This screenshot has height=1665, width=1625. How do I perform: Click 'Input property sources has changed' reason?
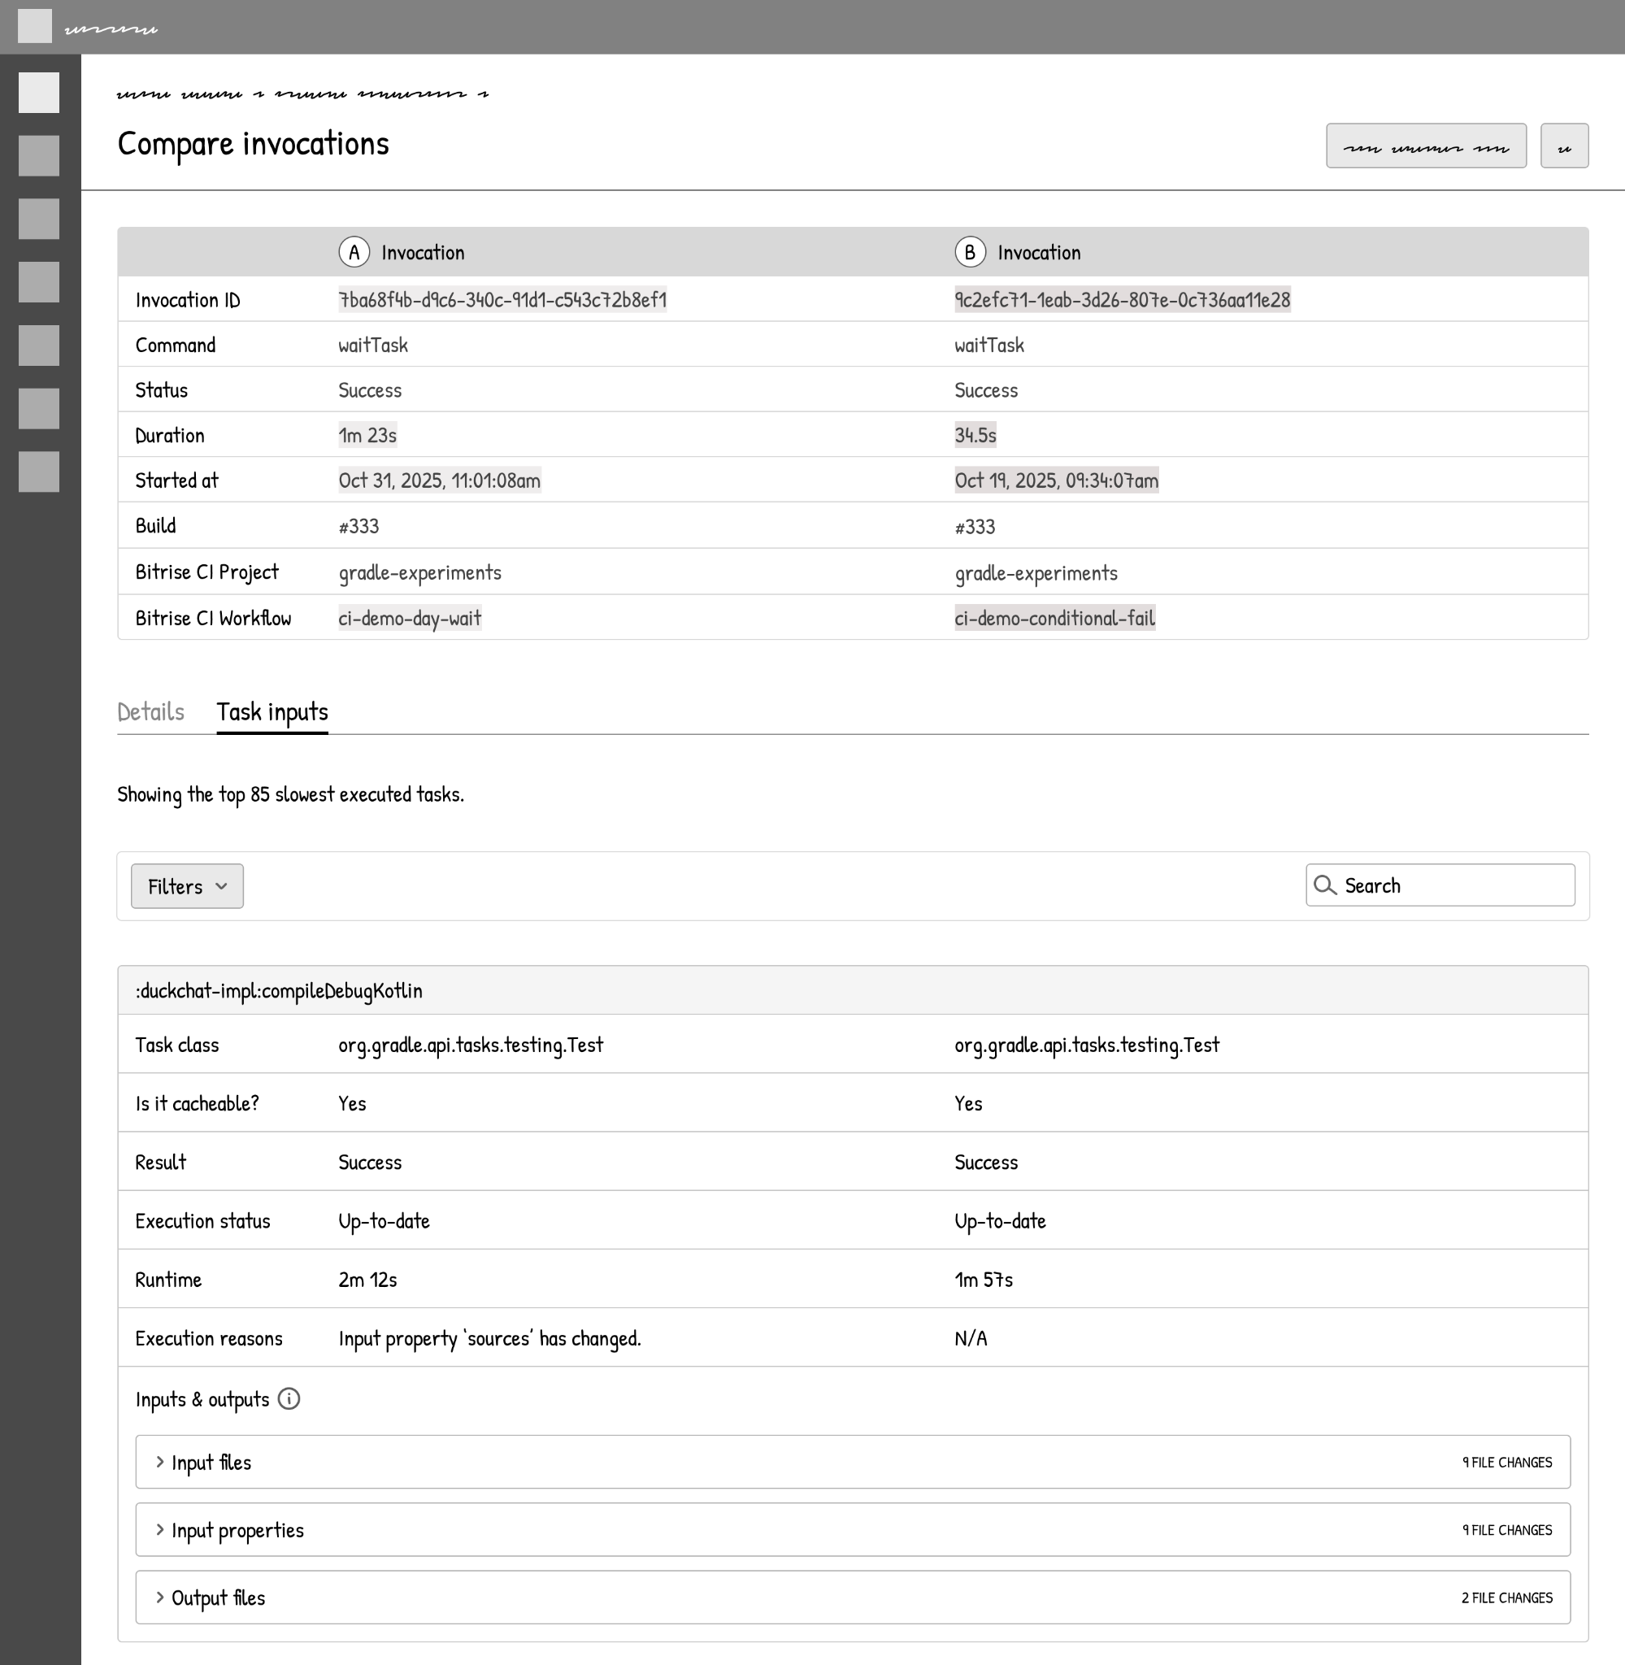click(490, 1338)
